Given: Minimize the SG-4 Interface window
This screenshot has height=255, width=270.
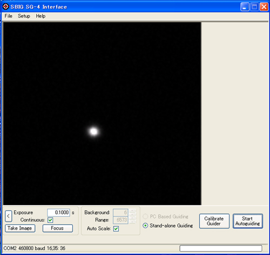Looking at the screenshot, I should (x=245, y=7).
